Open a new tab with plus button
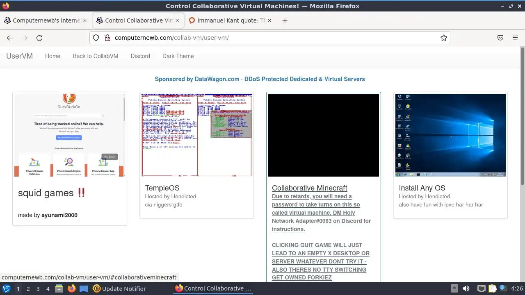 285,20
